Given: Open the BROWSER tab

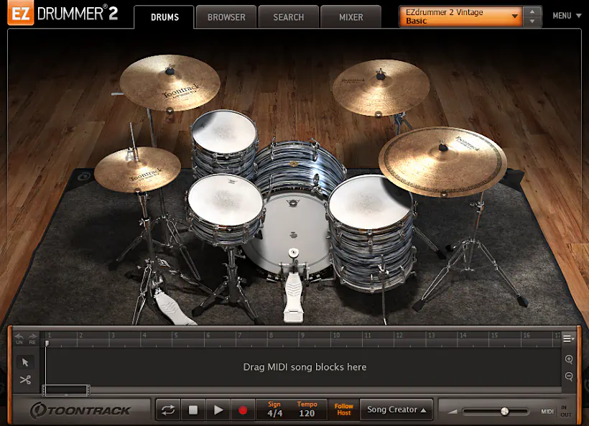Looking at the screenshot, I should click(x=226, y=17).
